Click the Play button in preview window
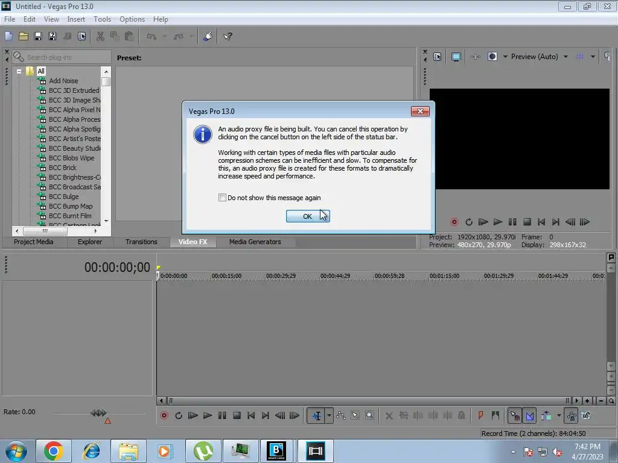 point(498,222)
